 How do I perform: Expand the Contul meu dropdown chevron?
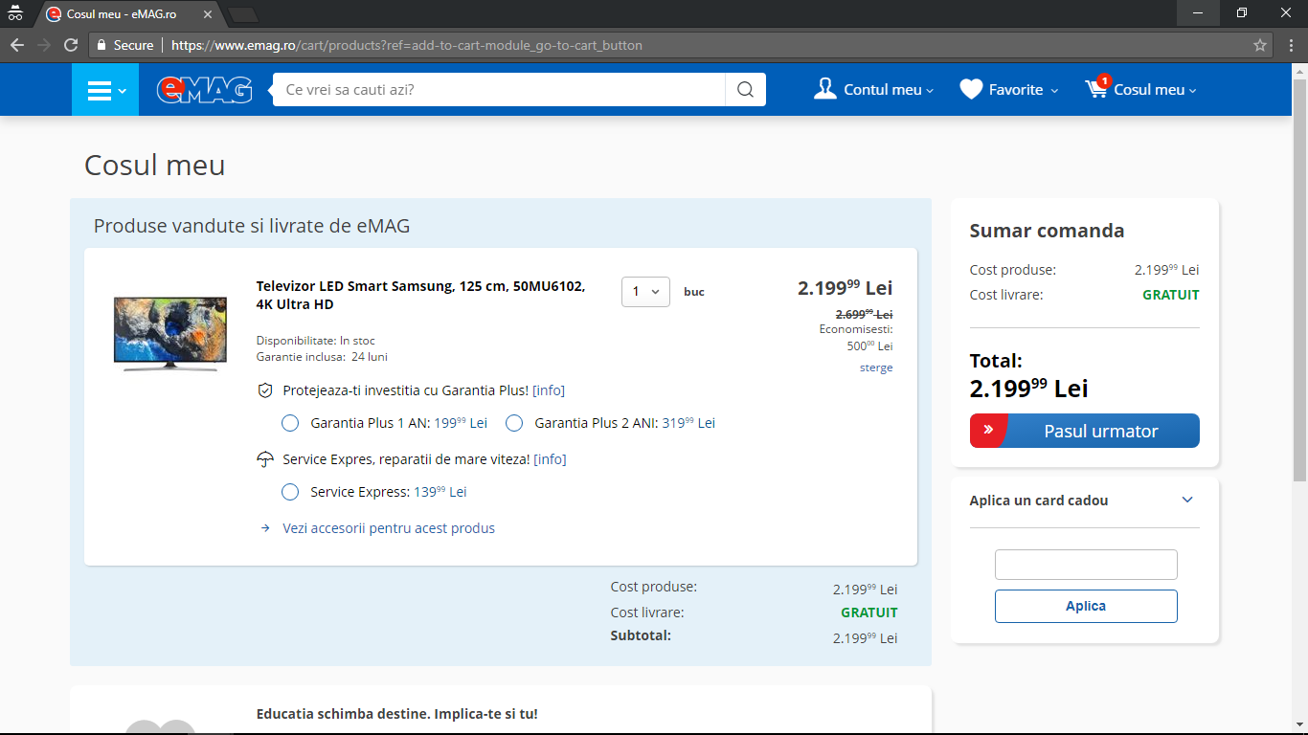click(930, 91)
